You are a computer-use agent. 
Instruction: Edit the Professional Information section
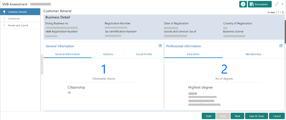(281, 46)
